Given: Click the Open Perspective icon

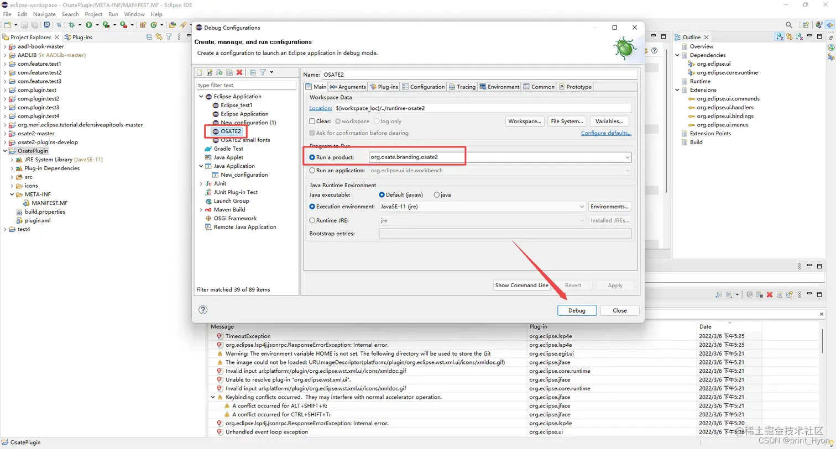Looking at the screenshot, I should tap(806, 25).
